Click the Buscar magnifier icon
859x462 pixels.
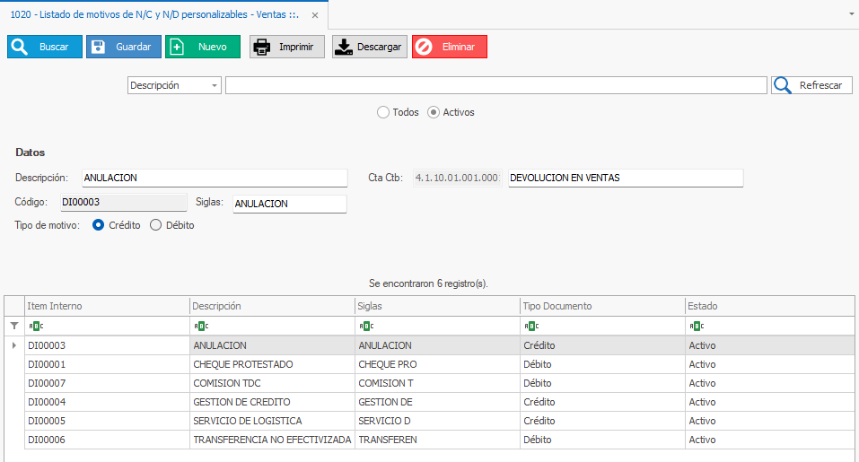[20, 47]
